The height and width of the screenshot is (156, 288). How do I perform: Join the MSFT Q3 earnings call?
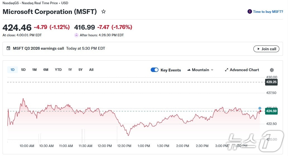266,49
